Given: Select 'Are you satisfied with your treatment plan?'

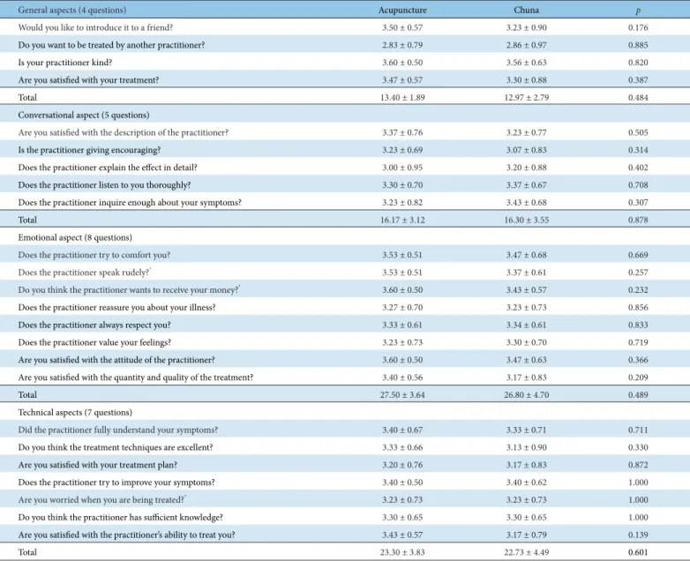Looking at the screenshot, I should point(98,465).
